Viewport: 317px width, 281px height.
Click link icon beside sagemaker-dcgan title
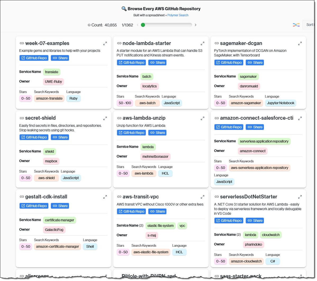(217, 43)
